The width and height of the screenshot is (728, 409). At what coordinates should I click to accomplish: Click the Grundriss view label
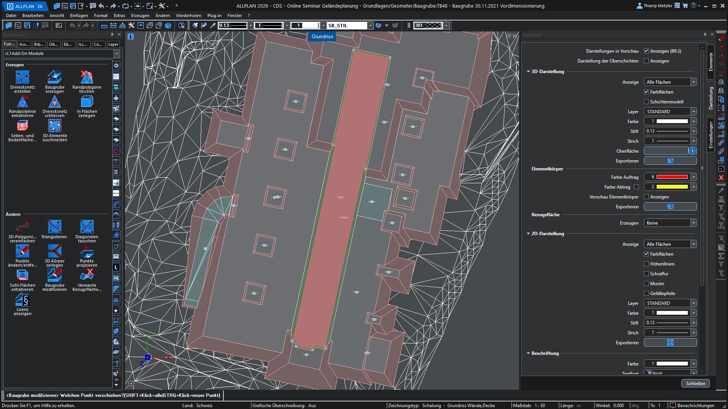(322, 36)
